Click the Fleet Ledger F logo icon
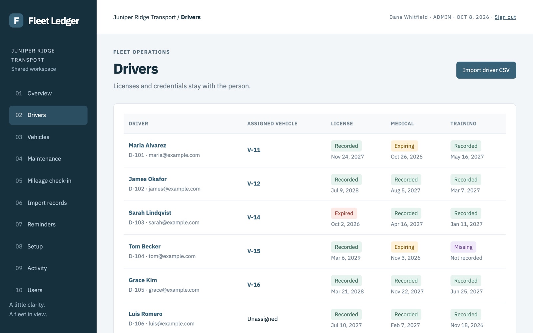Viewport: 533px width, 333px height. 16,21
